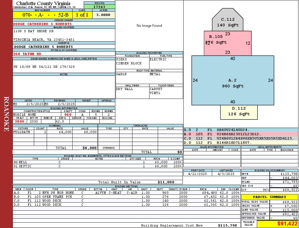
Task: Click the print date 4/21/2025
Action: tap(197, 174)
